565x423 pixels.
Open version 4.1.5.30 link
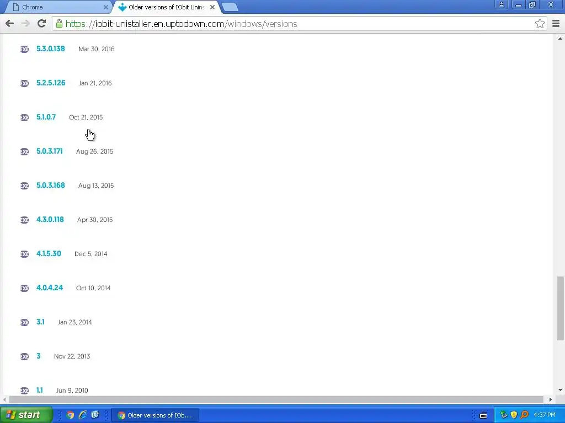tap(49, 253)
